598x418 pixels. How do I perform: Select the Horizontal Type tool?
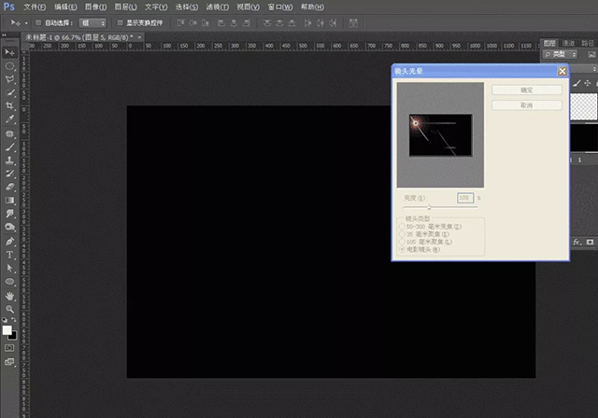click(x=10, y=254)
